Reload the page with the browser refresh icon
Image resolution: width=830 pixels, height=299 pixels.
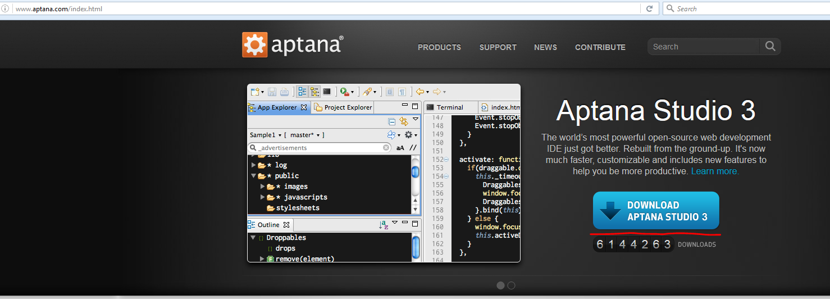649,9
